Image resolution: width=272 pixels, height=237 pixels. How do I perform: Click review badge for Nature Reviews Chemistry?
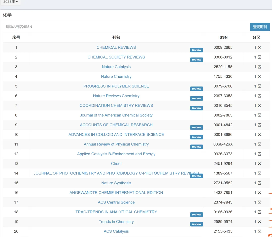pyautogui.click(x=196, y=98)
